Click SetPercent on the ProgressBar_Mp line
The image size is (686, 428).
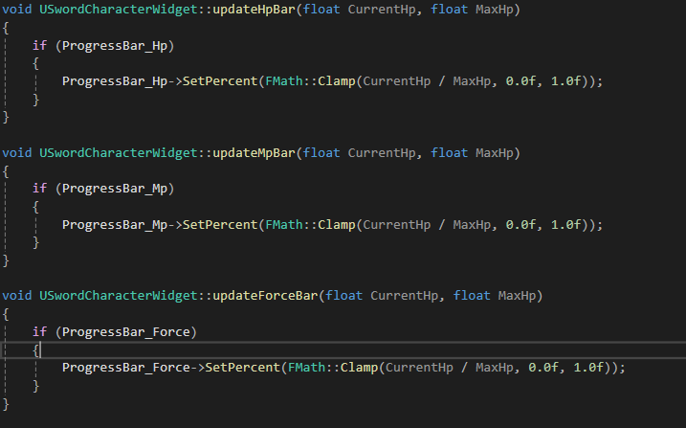pos(220,224)
